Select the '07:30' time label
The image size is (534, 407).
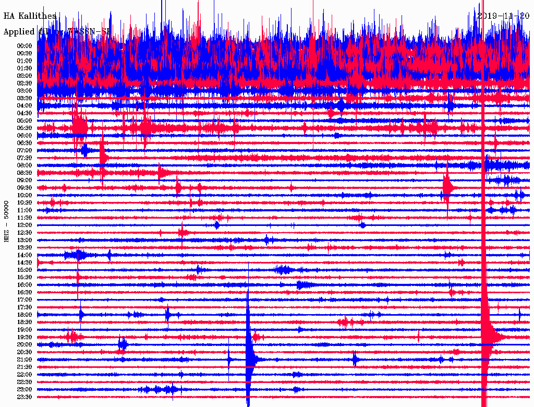(x=25, y=158)
